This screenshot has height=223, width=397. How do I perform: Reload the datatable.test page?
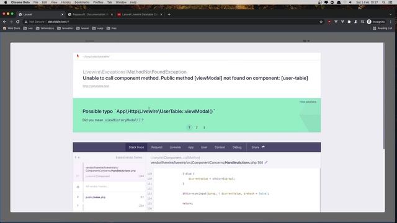(x=18, y=22)
